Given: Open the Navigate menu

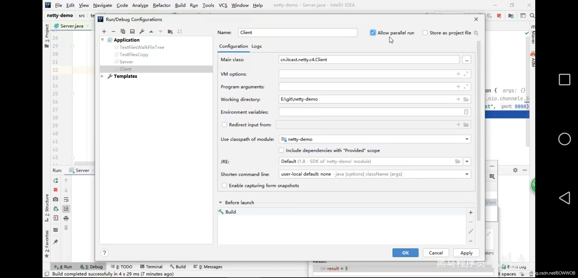Looking at the screenshot, I should click(103, 5).
